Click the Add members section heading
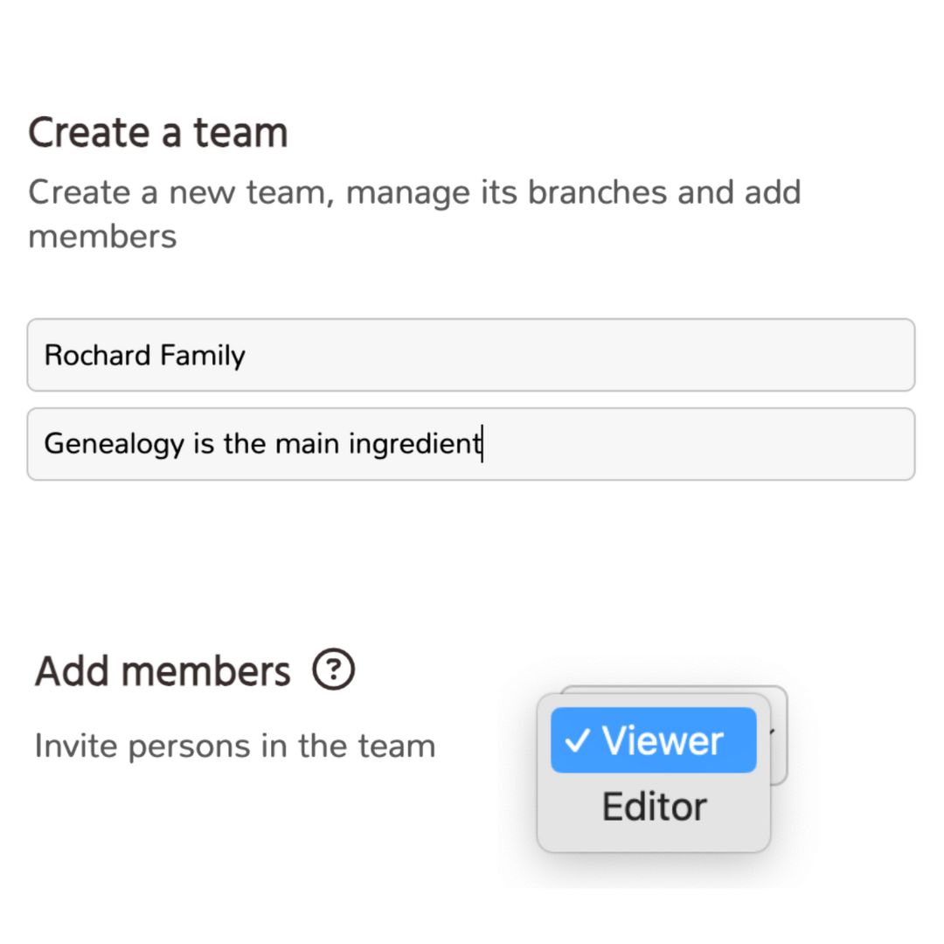Viewport: 944px width, 944px height. pyautogui.click(x=163, y=671)
